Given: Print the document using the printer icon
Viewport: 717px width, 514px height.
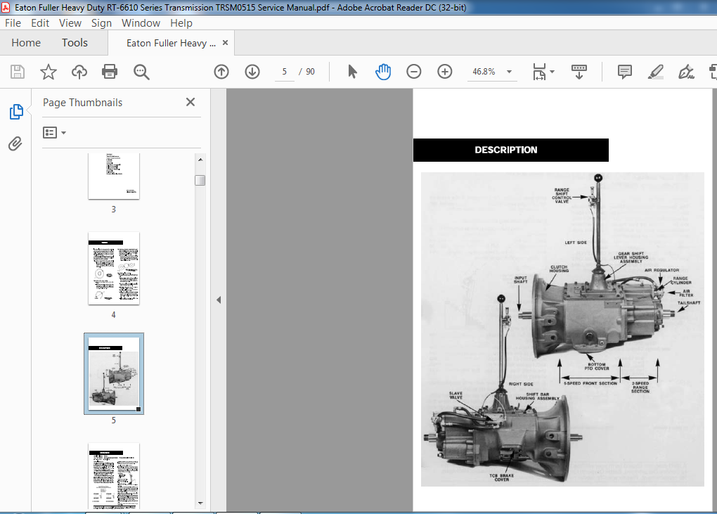Looking at the screenshot, I should 110,72.
